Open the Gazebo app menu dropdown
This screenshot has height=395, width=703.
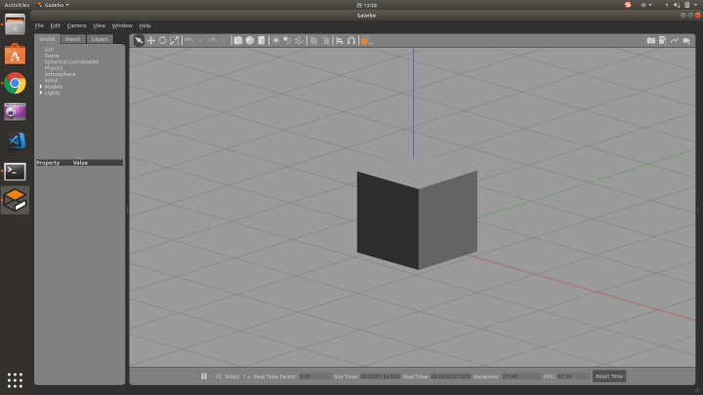[x=54, y=5]
